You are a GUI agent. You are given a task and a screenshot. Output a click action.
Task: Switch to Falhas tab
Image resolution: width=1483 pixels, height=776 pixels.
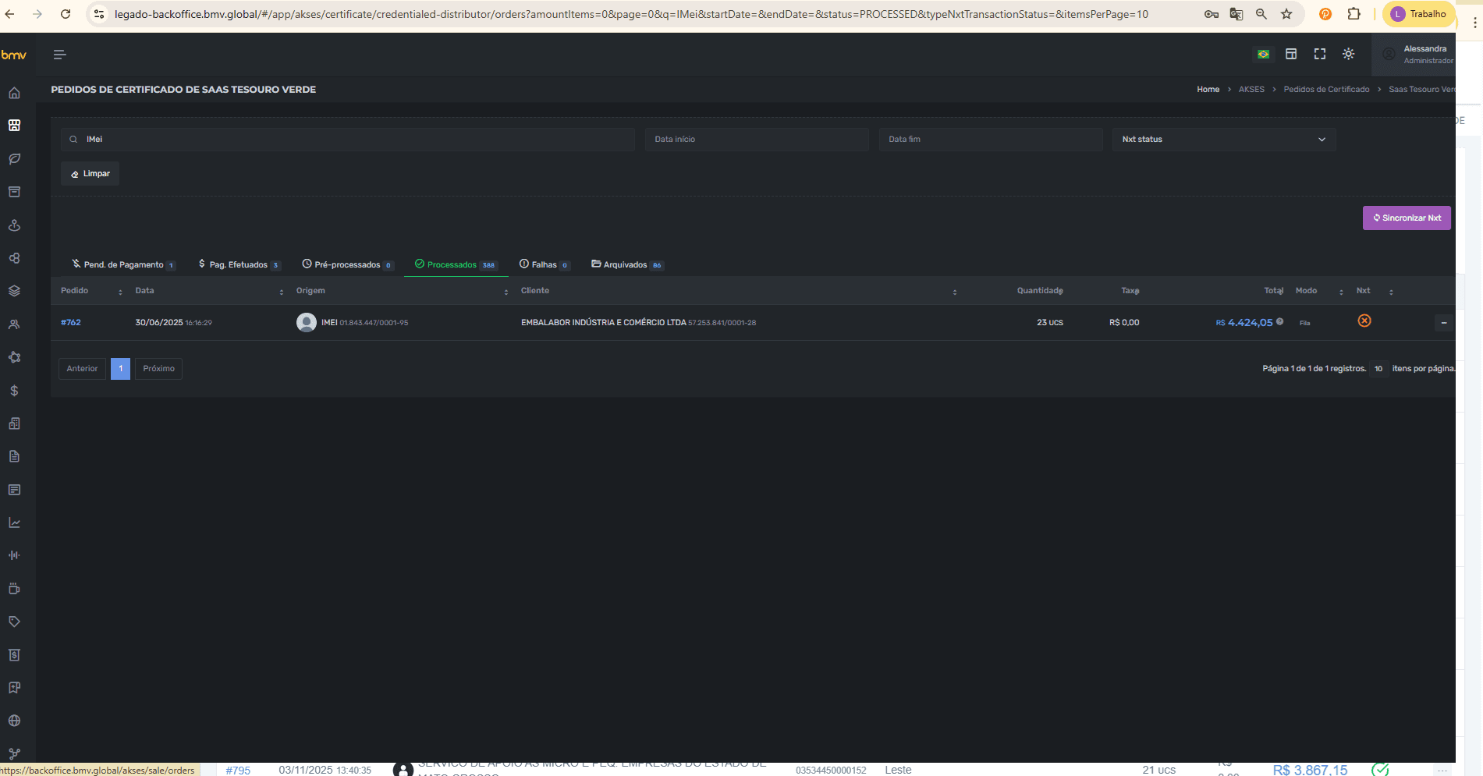[545, 265]
